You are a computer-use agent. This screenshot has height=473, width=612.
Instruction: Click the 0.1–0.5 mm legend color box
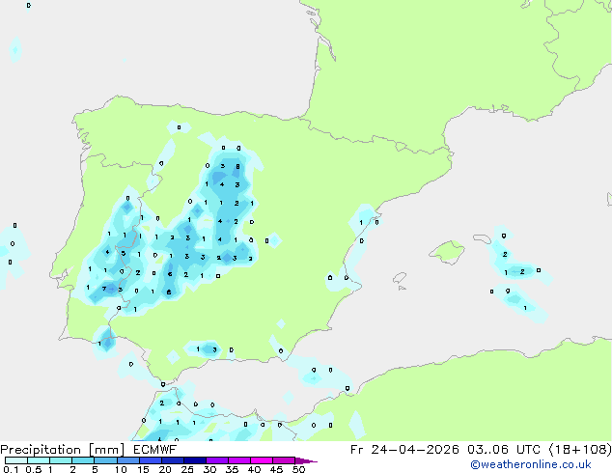(16, 460)
